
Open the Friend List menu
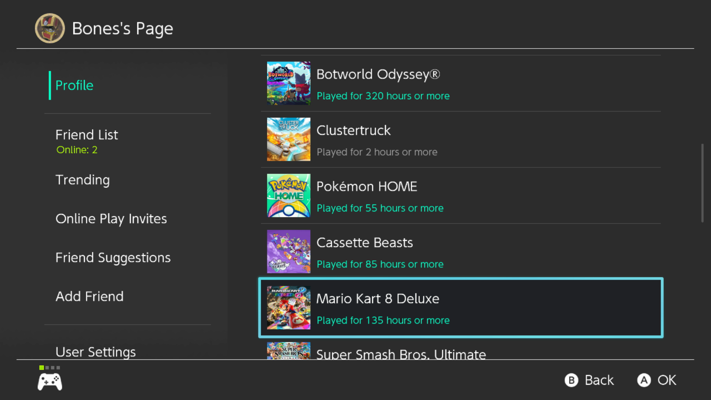pos(87,135)
